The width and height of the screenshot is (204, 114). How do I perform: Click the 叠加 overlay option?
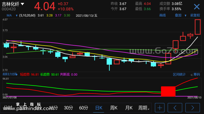[178, 15]
